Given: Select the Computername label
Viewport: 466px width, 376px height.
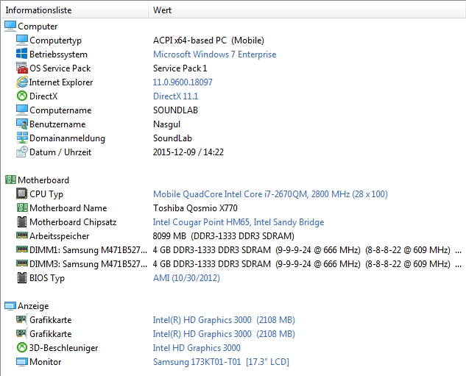Looking at the screenshot, I should pos(60,110).
